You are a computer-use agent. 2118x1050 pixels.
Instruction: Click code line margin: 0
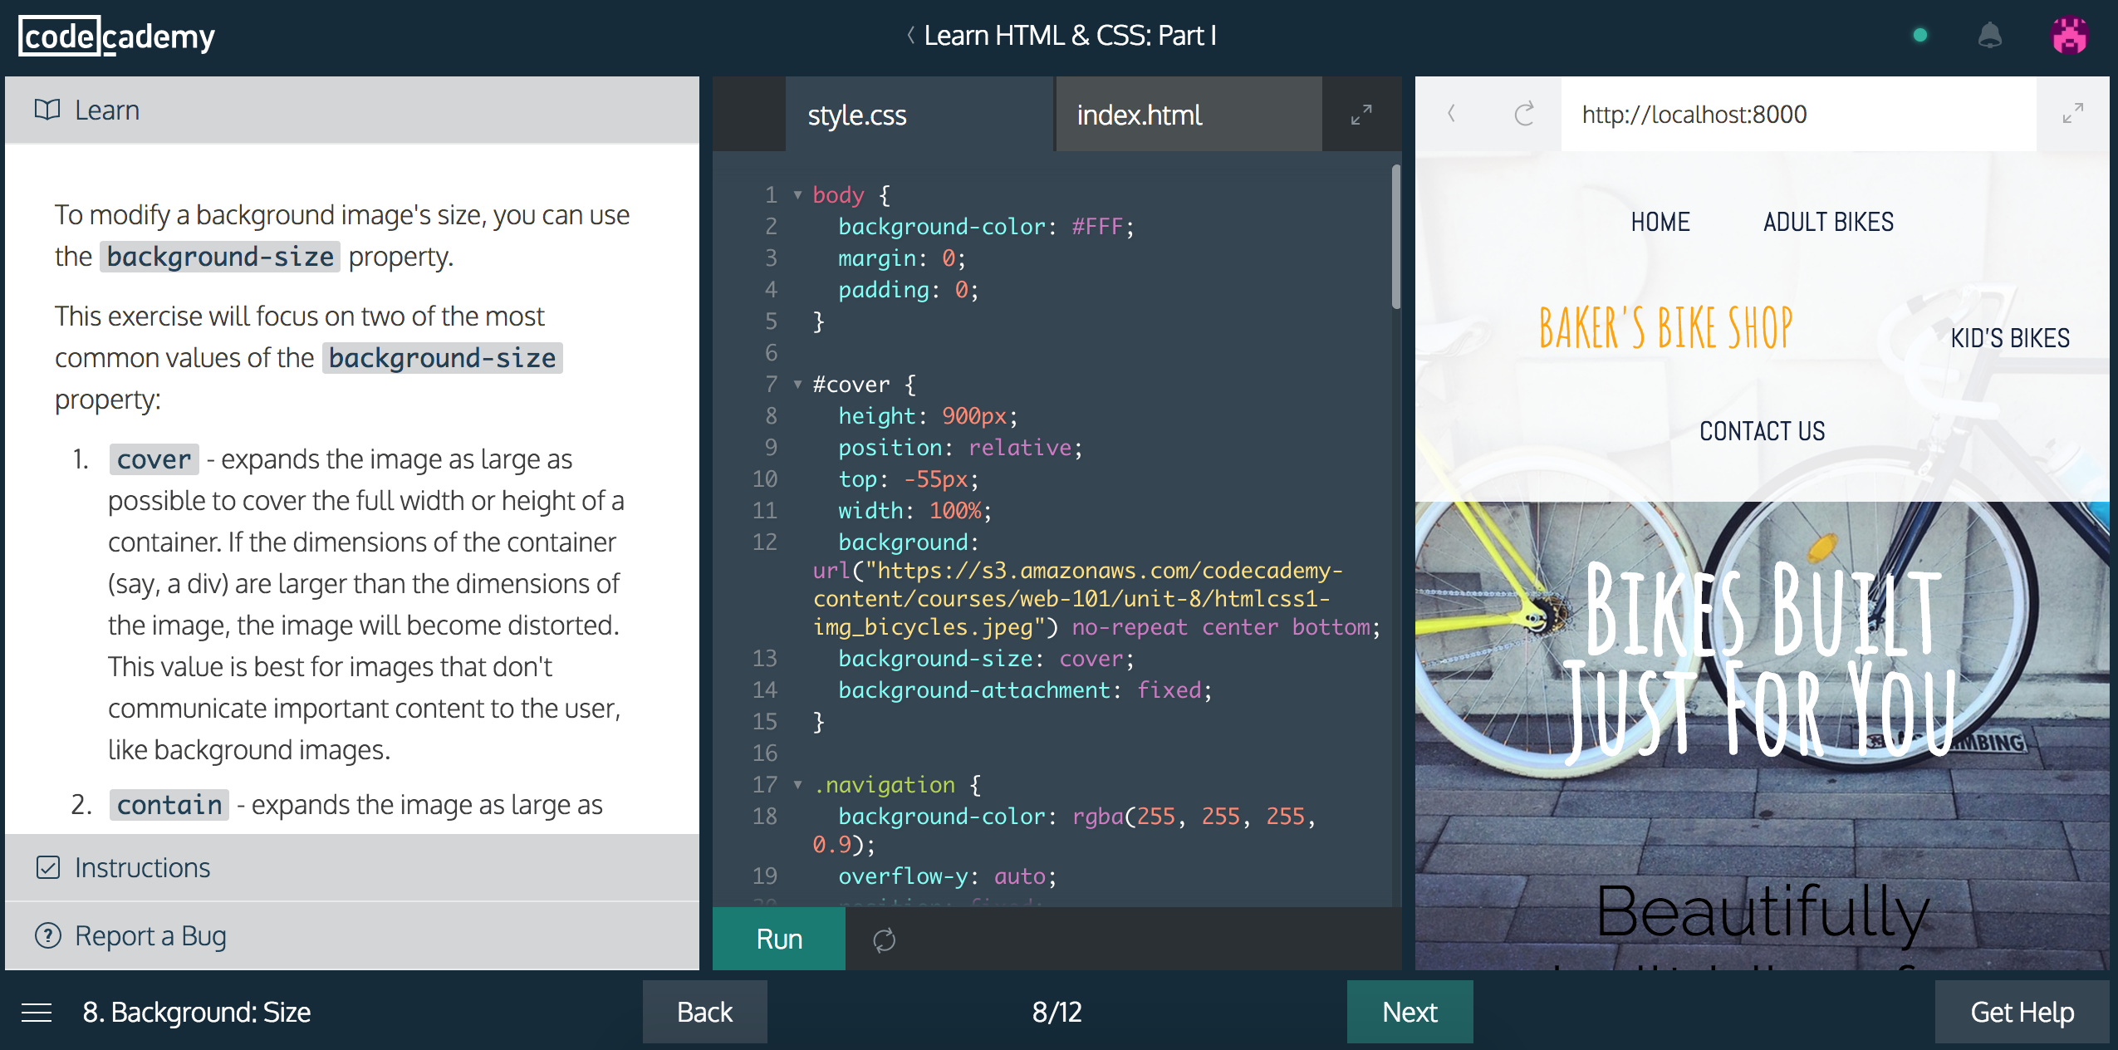901,258
